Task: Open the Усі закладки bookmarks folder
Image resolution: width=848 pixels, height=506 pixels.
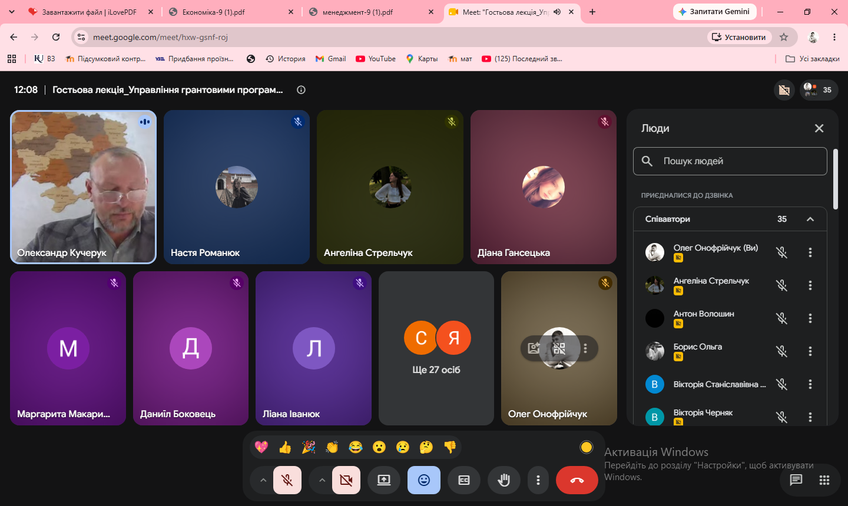Action: tap(813, 59)
